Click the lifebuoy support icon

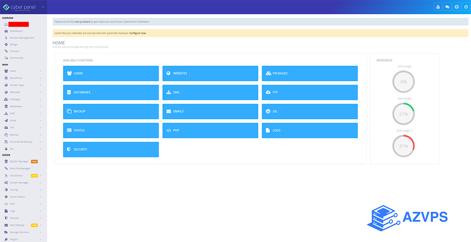[456, 7]
